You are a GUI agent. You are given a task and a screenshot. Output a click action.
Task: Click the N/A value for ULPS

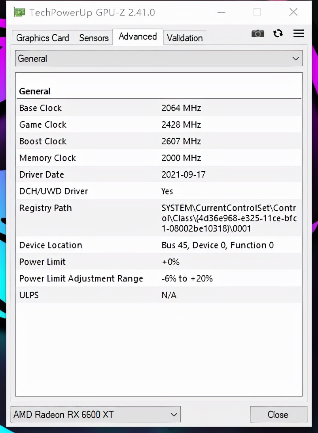(169, 295)
